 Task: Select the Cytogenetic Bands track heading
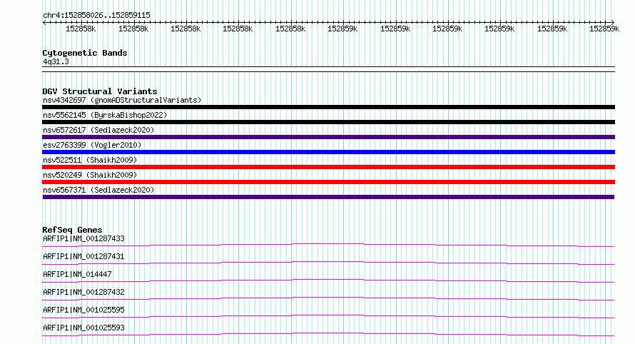pyautogui.click(x=85, y=53)
